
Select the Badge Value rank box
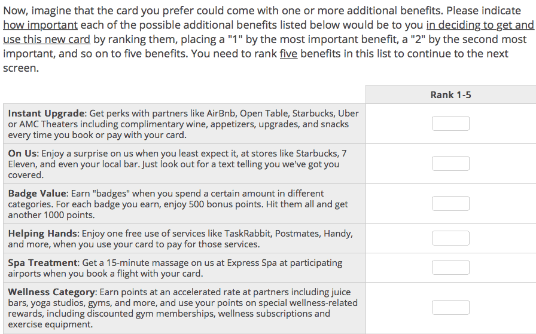point(450,204)
